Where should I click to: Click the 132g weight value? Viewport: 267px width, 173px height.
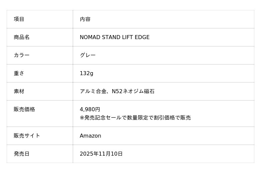point(86,73)
